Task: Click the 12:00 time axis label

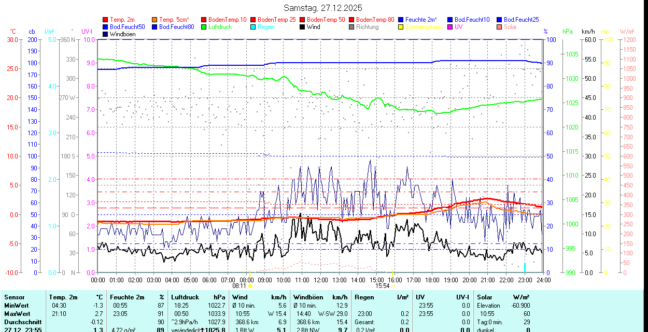Action: pyautogui.click(x=320, y=280)
